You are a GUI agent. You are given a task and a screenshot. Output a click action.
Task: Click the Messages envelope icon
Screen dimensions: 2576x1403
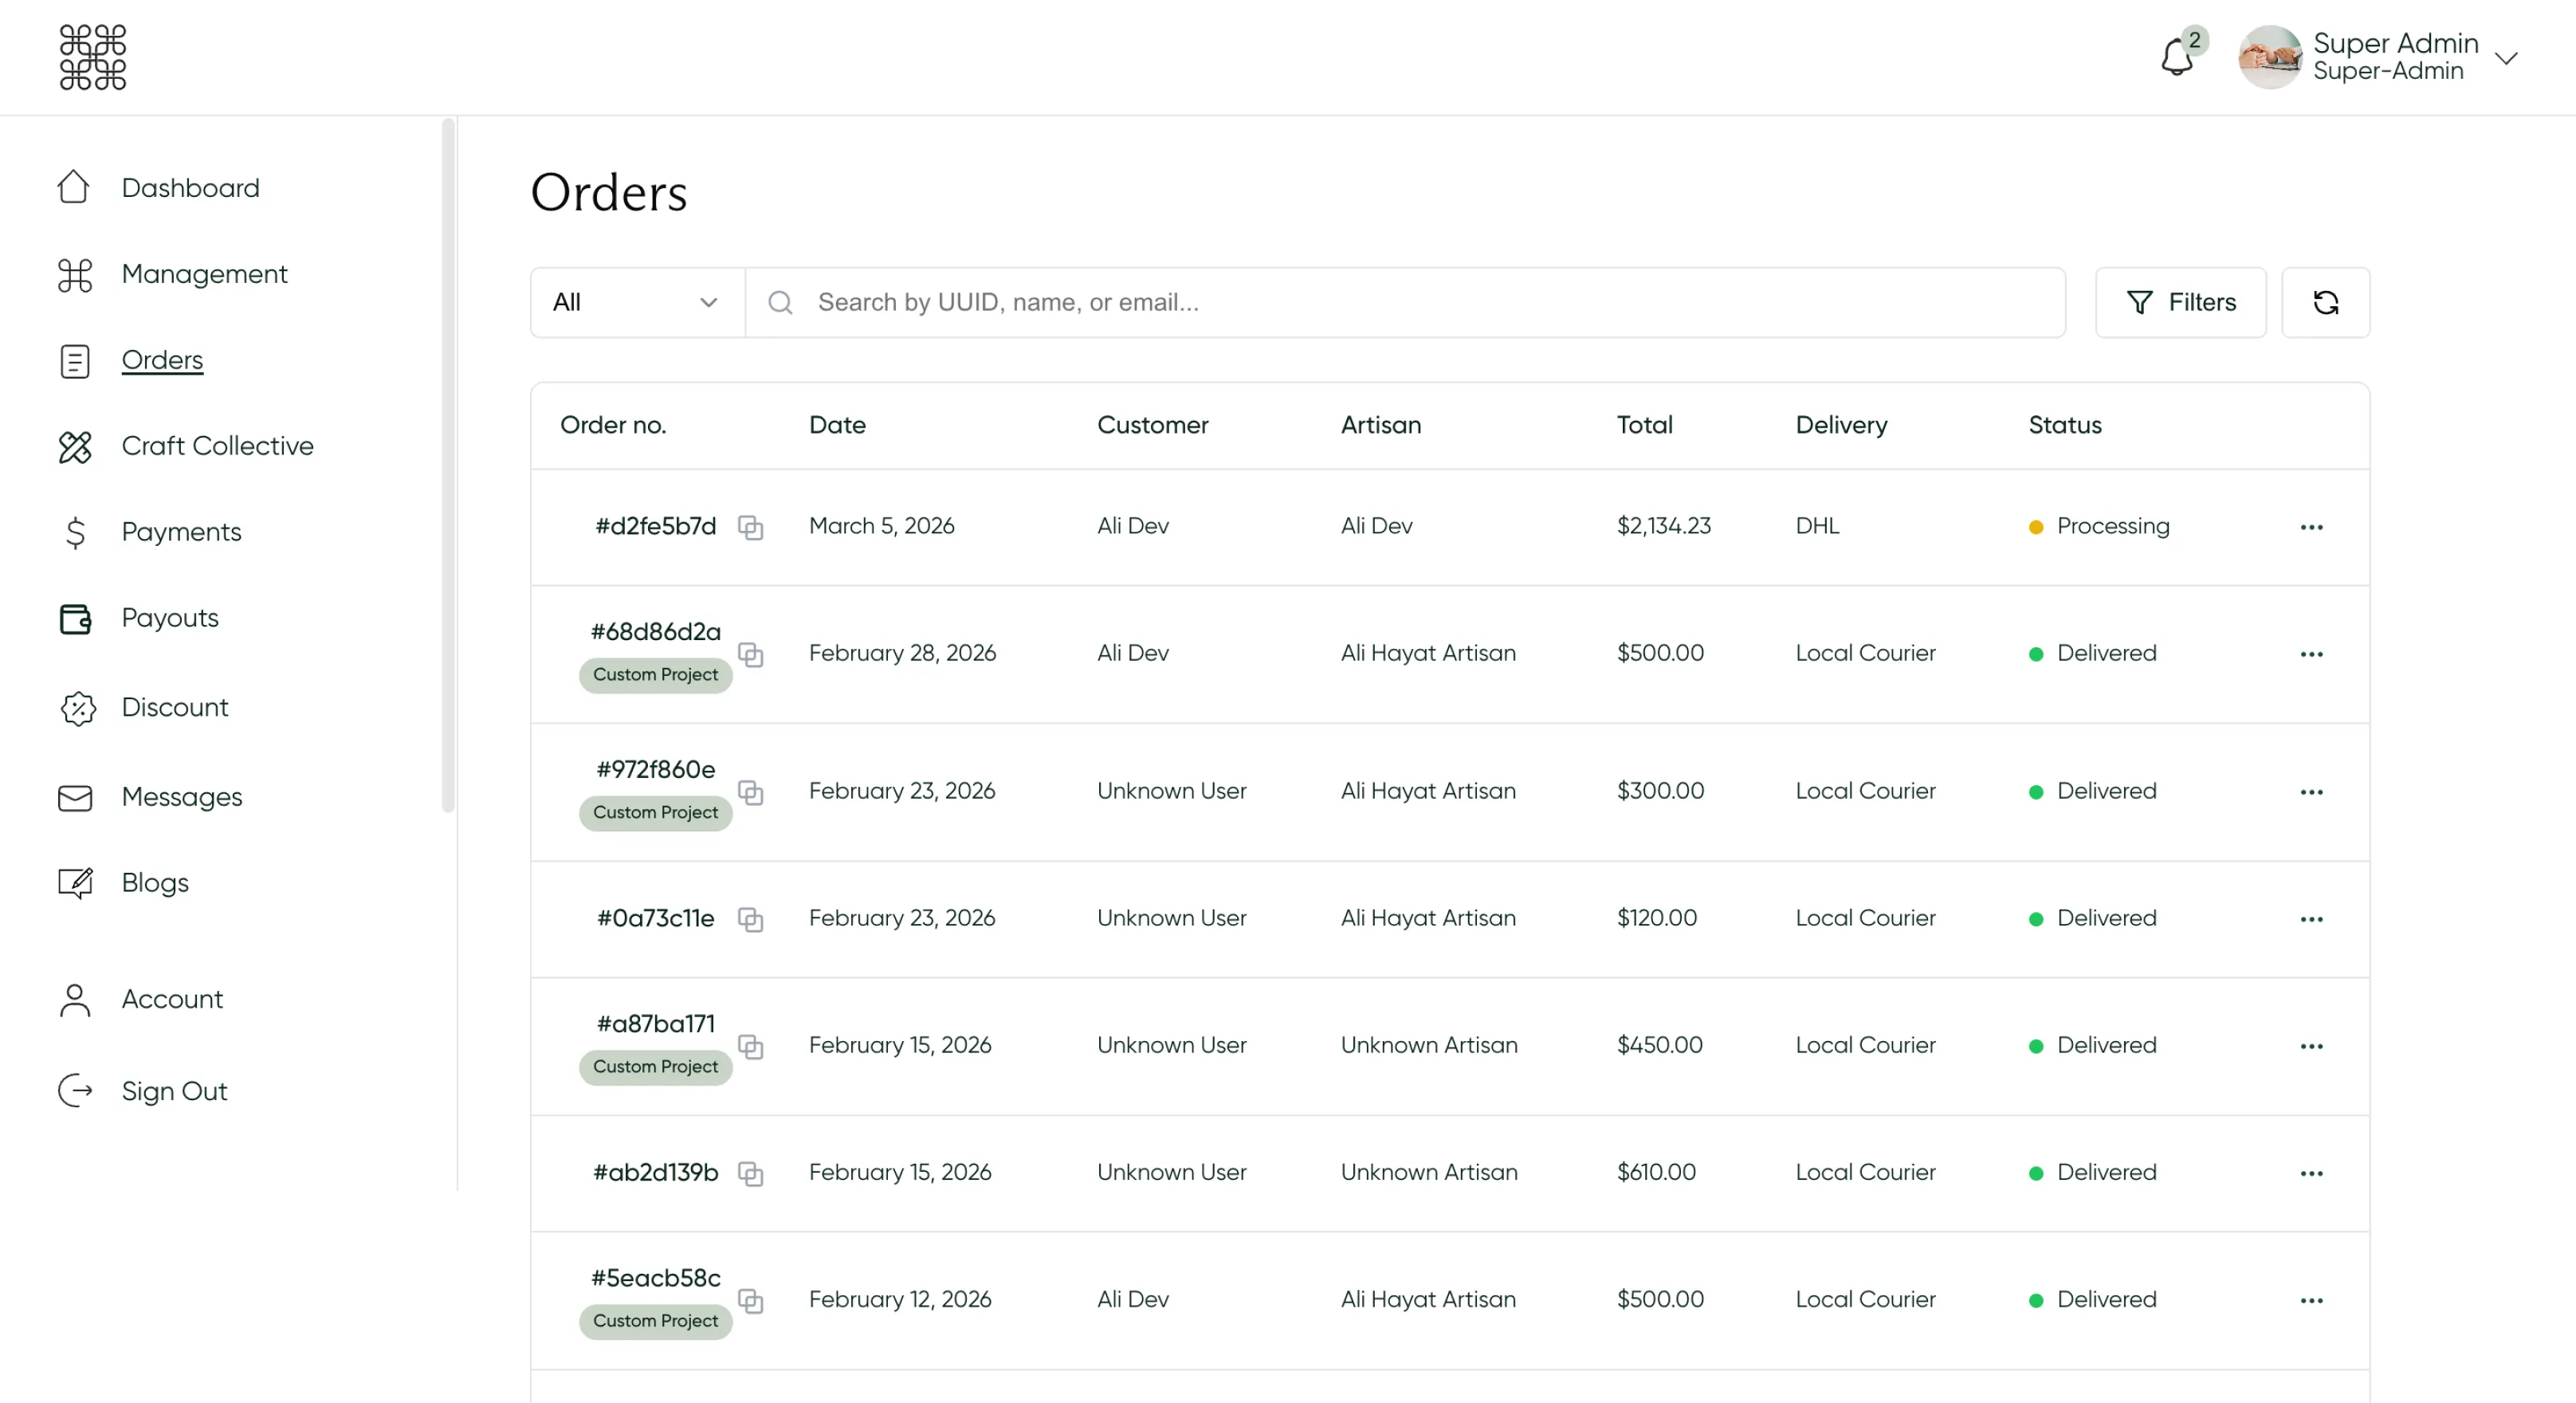[75, 798]
